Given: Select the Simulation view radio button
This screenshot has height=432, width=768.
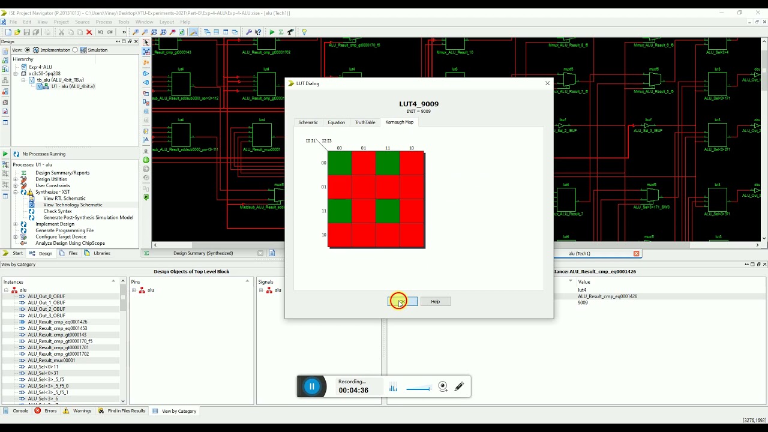Looking at the screenshot, I should tap(75, 50).
